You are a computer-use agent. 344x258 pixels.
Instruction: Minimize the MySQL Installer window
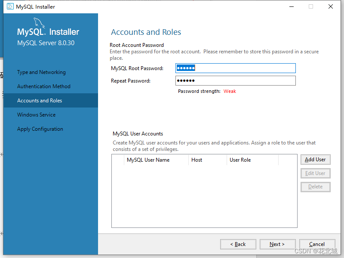tap(292, 6)
